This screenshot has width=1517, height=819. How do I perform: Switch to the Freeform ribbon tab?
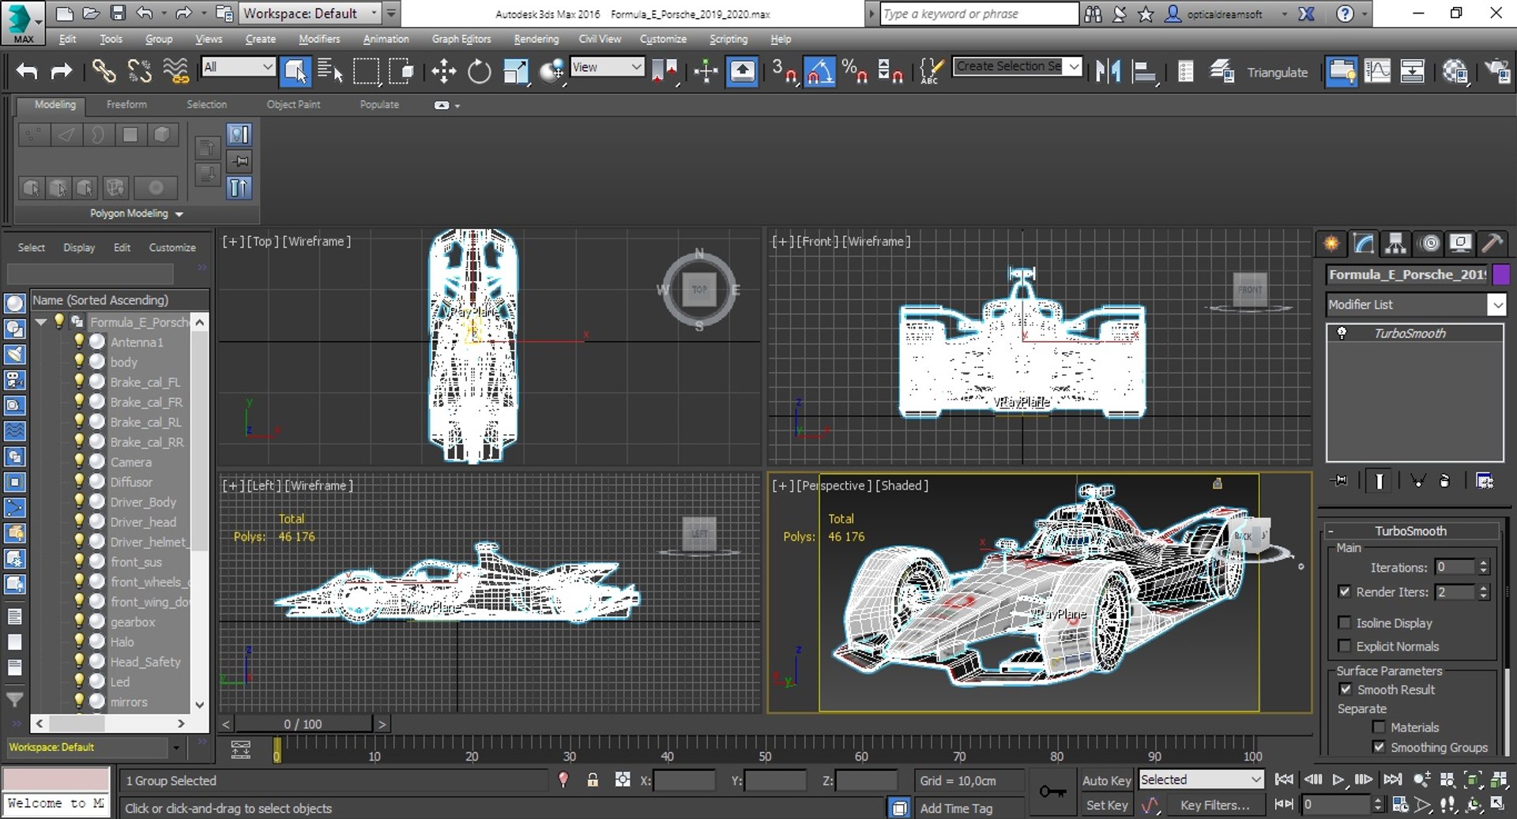click(x=126, y=104)
